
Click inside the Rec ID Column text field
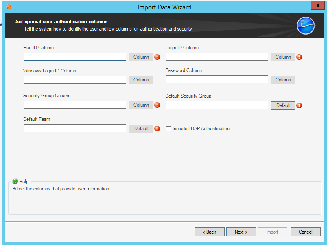[x=74, y=57]
